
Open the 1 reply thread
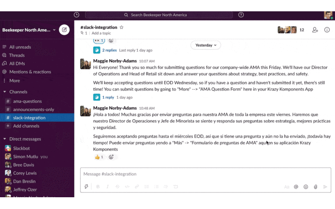pos(108,97)
